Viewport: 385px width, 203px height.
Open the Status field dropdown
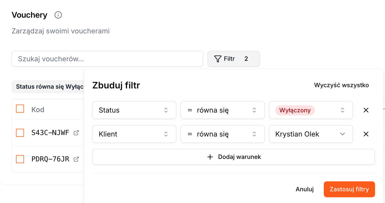tap(134, 110)
